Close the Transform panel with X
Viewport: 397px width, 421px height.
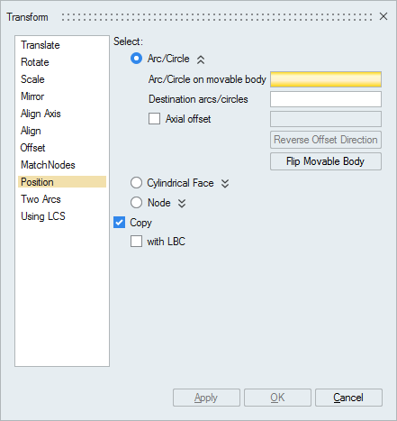[x=383, y=16]
